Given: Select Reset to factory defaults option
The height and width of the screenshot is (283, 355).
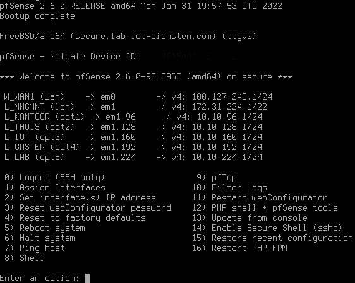Looking at the screenshot, I should coord(75,218).
